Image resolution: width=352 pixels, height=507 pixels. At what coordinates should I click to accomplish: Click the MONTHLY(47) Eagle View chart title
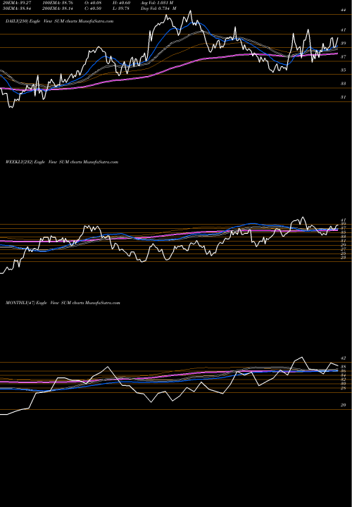click(x=63, y=303)
